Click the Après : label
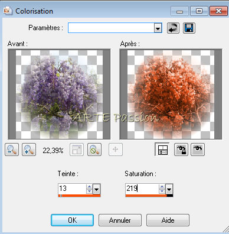This screenshot has height=234, width=229. pos(130,44)
